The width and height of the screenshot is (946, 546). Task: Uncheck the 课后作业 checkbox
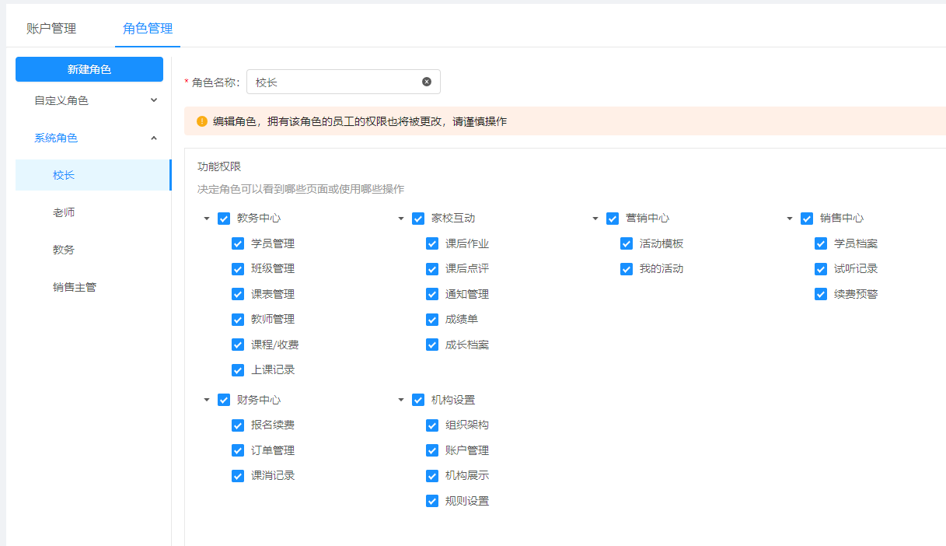tap(432, 243)
